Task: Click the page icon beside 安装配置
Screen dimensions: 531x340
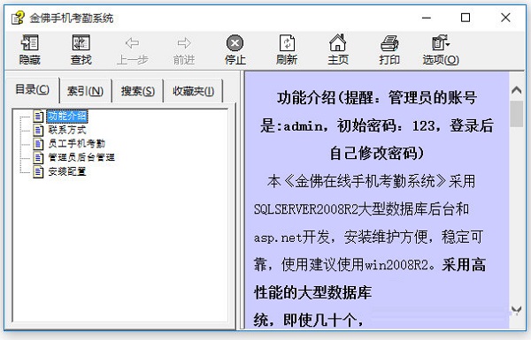Action: [38, 171]
